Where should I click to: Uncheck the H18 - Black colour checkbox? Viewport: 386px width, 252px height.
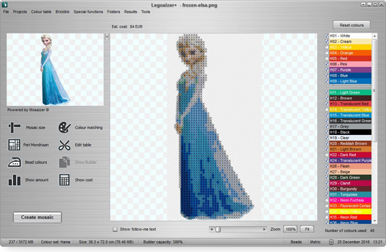pos(327,132)
